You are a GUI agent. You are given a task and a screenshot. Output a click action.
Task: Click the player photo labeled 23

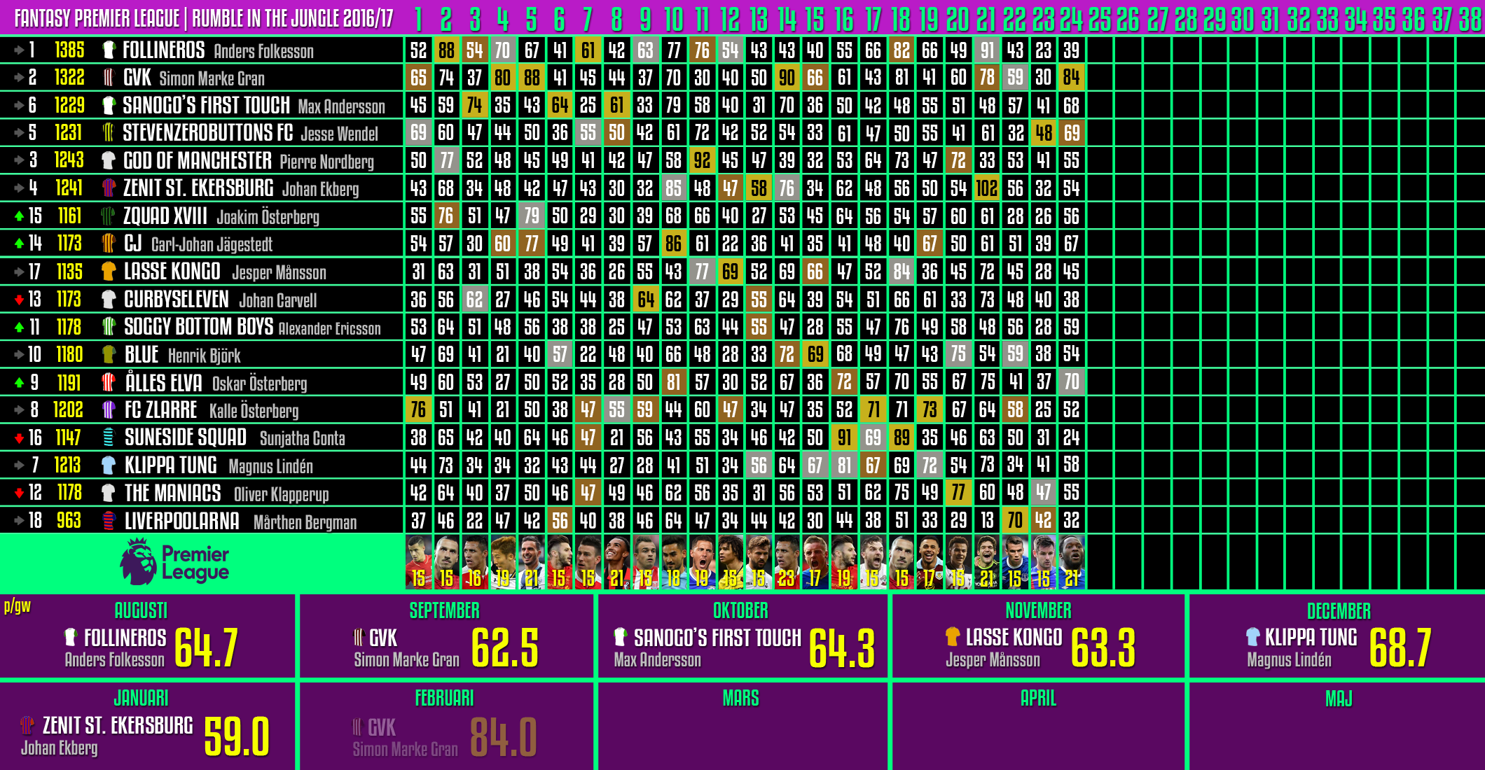click(x=787, y=562)
